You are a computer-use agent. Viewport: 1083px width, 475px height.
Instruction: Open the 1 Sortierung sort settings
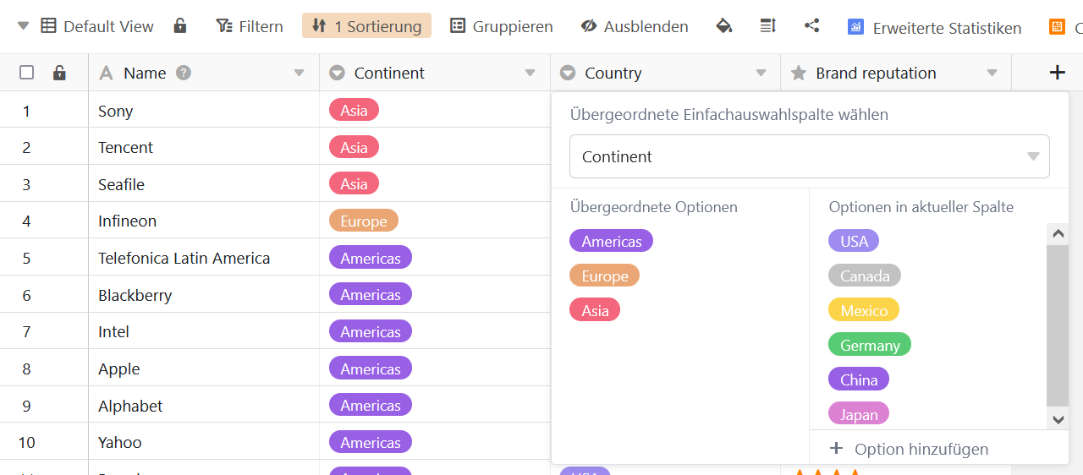[x=366, y=26]
